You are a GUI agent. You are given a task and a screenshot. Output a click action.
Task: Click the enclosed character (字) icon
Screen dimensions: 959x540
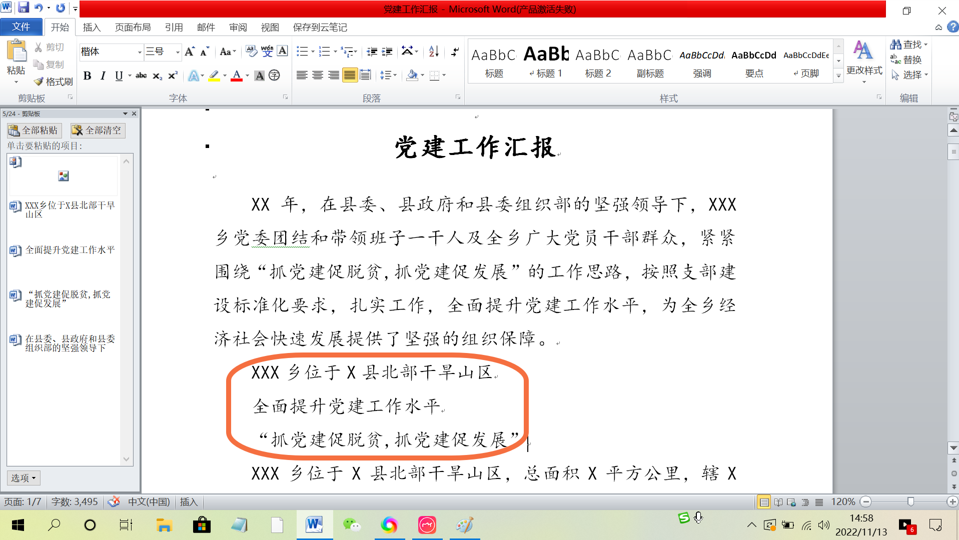click(274, 75)
